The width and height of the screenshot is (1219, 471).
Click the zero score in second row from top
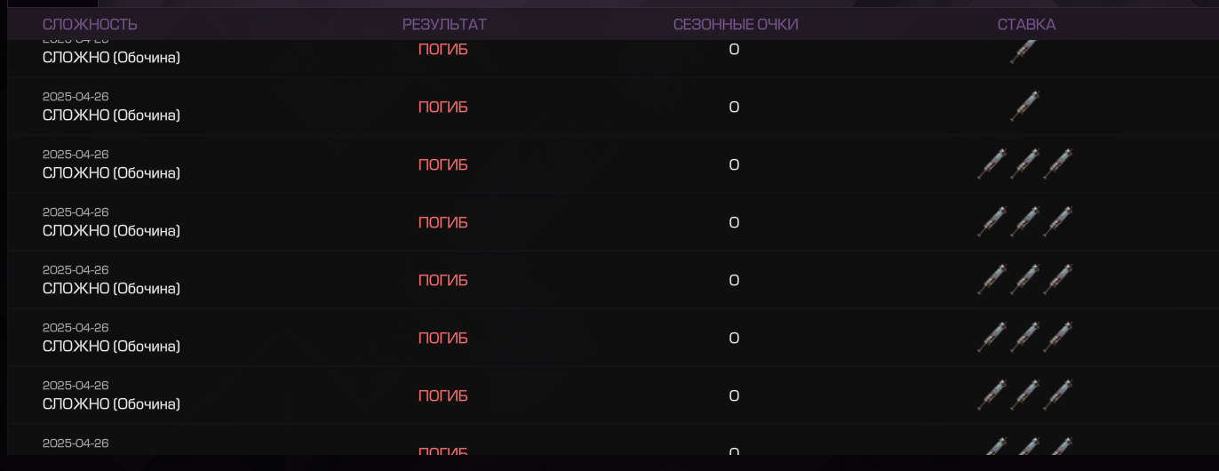click(734, 108)
